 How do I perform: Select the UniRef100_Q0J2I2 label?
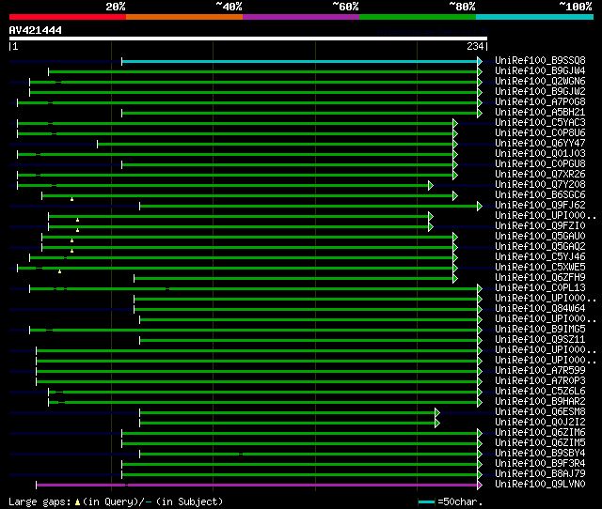point(540,423)
